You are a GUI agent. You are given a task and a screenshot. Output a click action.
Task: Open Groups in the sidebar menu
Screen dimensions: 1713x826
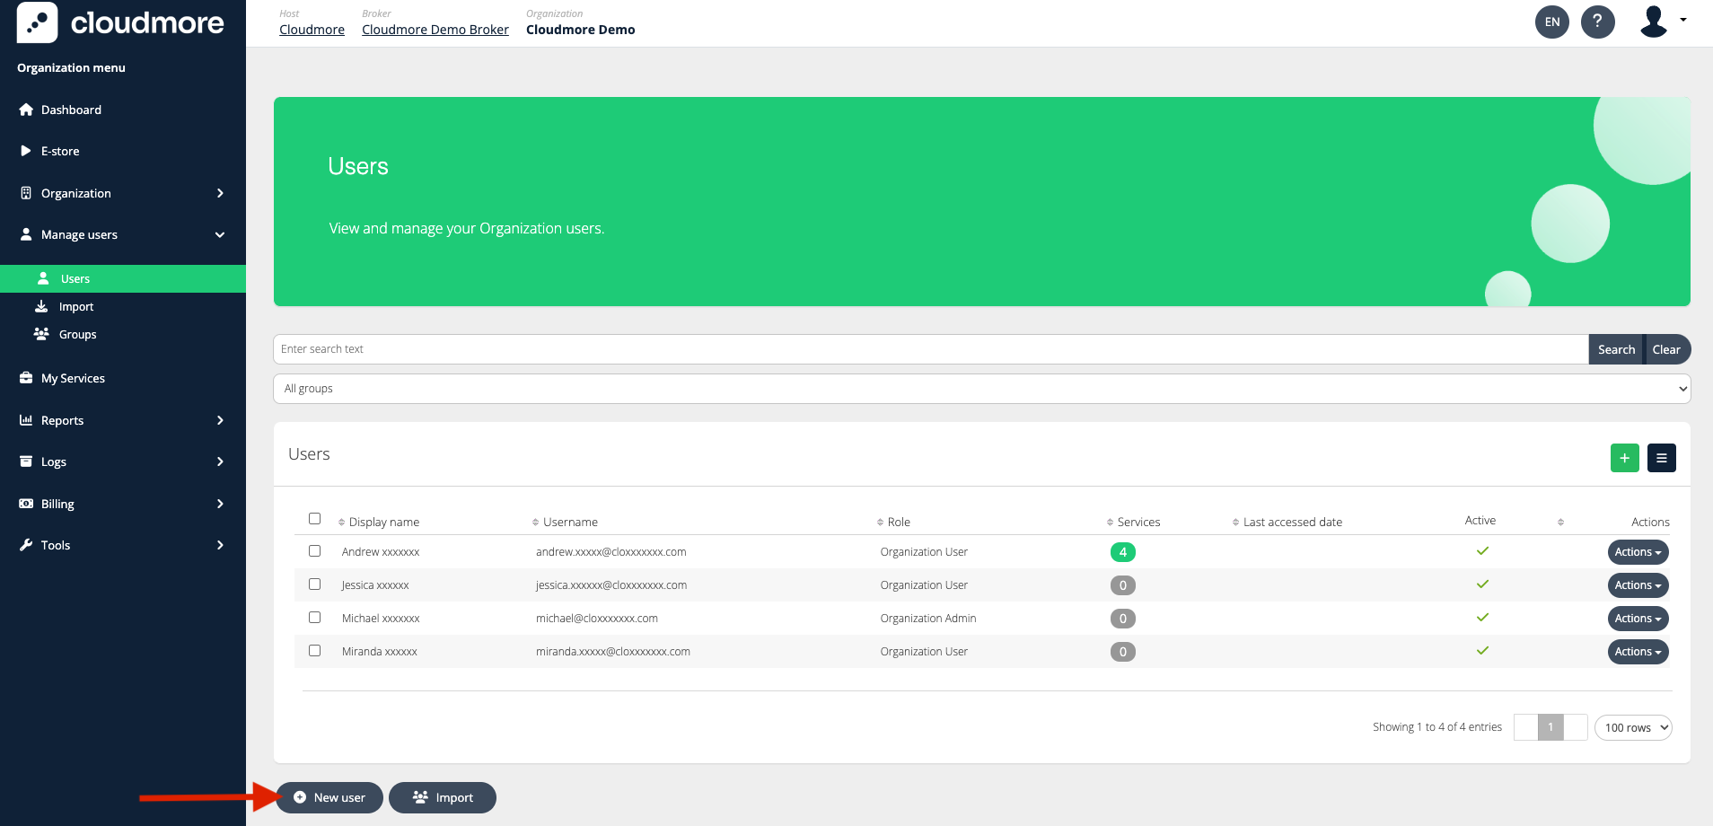tap(77, 335)
